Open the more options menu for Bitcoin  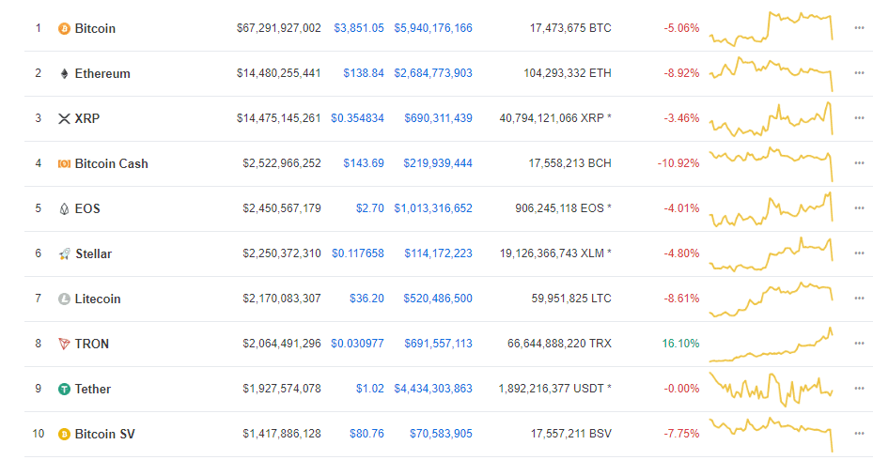pos(859,28)
